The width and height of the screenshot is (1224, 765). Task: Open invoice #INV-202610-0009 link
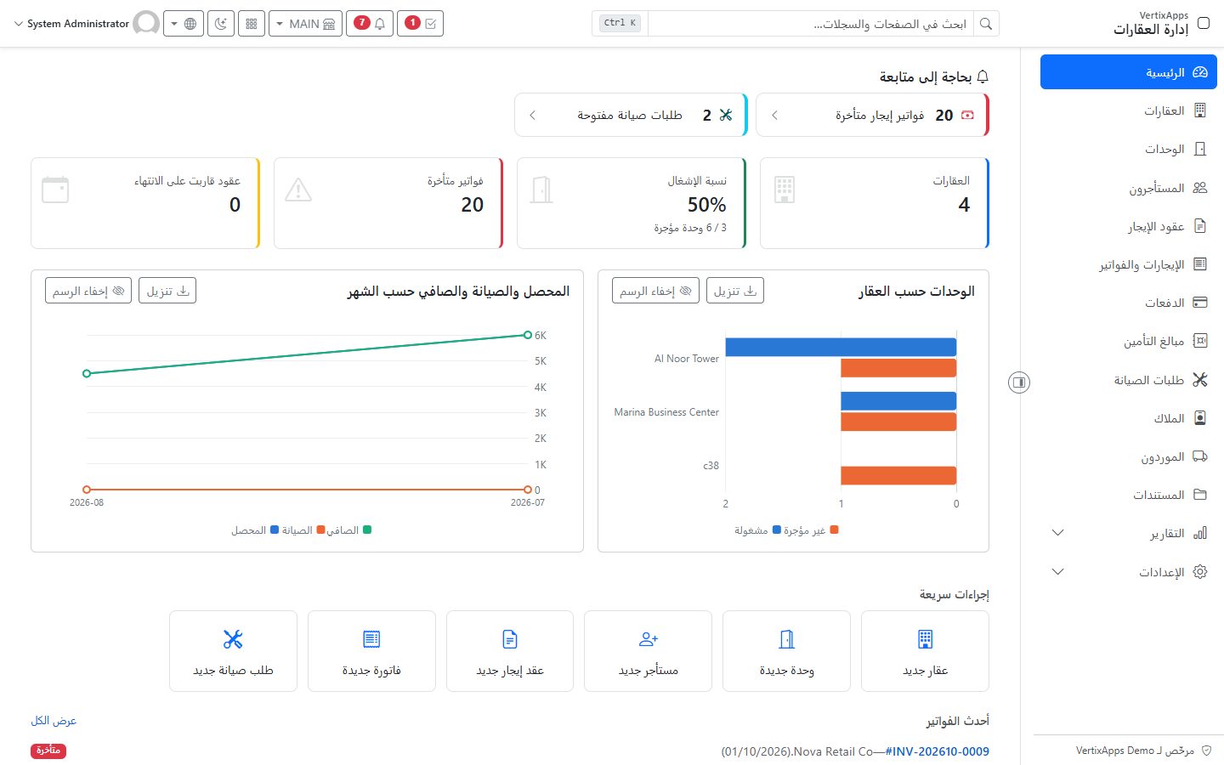point(937,751)
